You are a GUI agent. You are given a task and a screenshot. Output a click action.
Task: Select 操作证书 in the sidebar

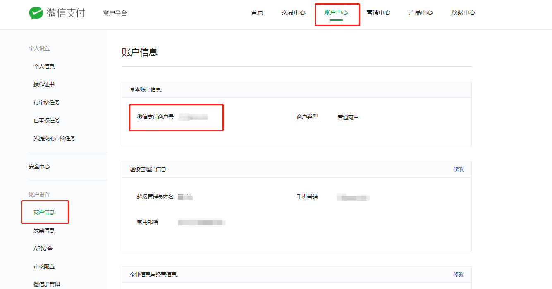click(x=44, y=84)
